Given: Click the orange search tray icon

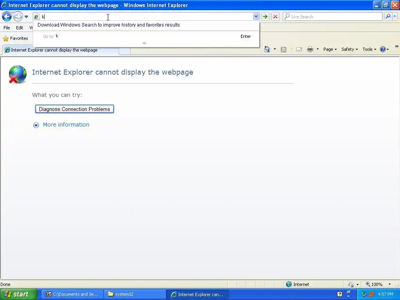Looking at the screenshot, I should 371,294.
